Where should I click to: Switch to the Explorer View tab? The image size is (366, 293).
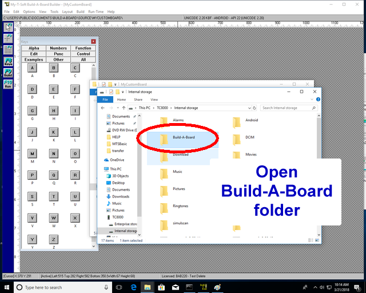pos(154,100)
